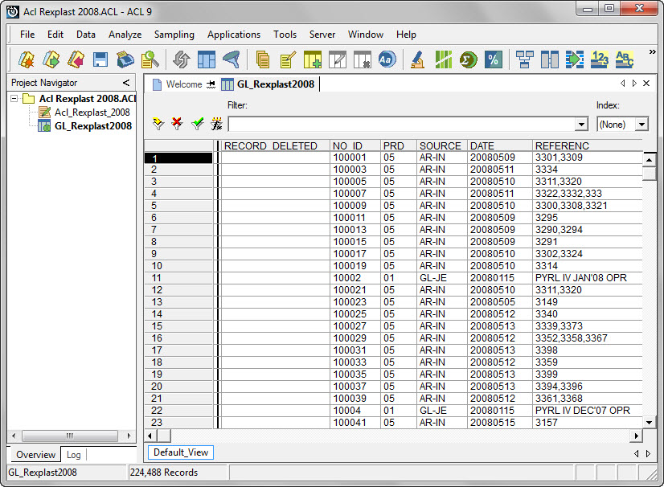Screen dimensions: 664x487
Task: Click the copy pages toolbar icon
Action: point(263,59)
